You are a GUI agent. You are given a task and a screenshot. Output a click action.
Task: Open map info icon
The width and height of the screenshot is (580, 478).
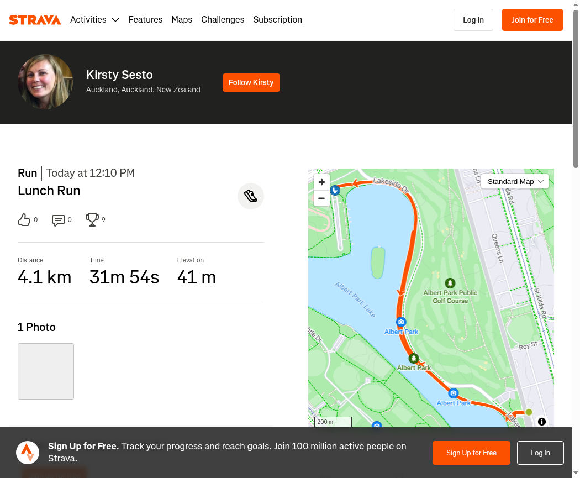coord(541,422)
